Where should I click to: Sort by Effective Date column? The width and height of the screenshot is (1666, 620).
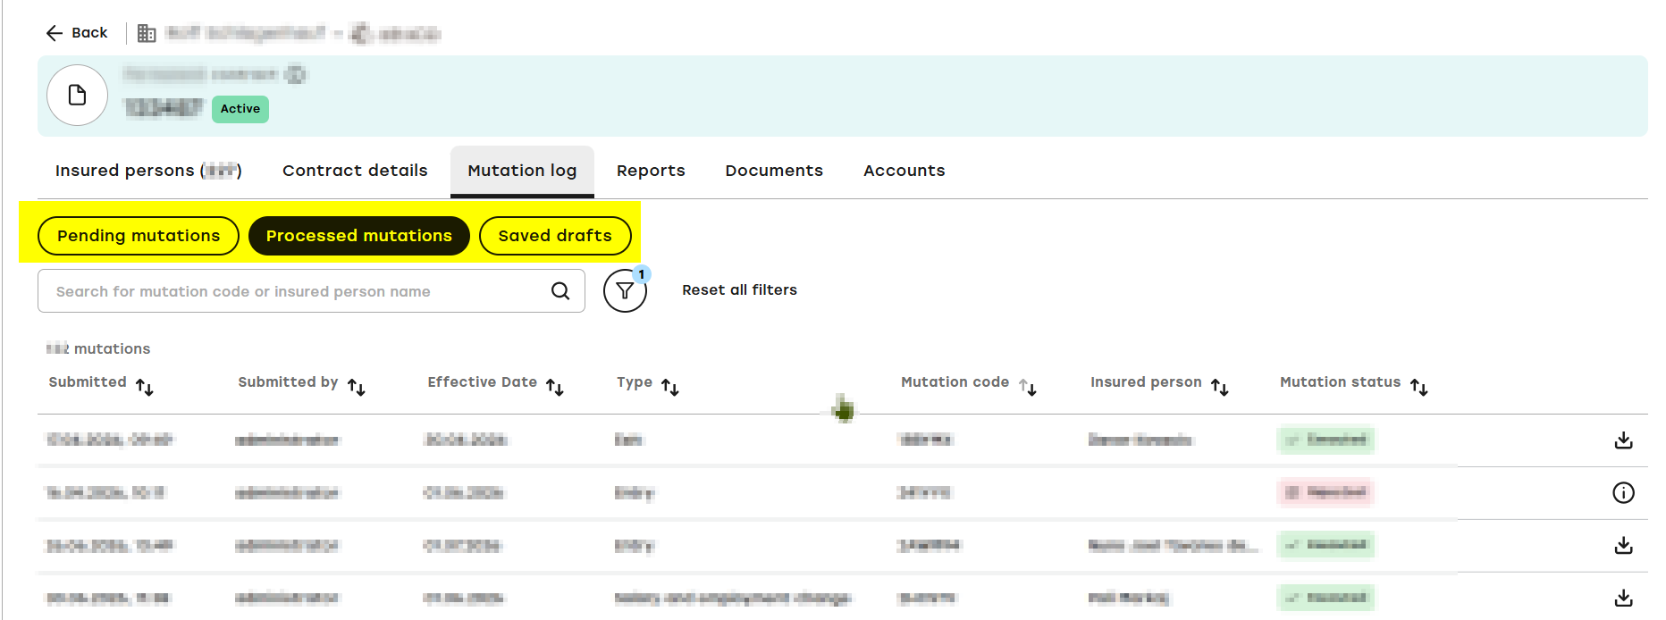click(555, 387)
